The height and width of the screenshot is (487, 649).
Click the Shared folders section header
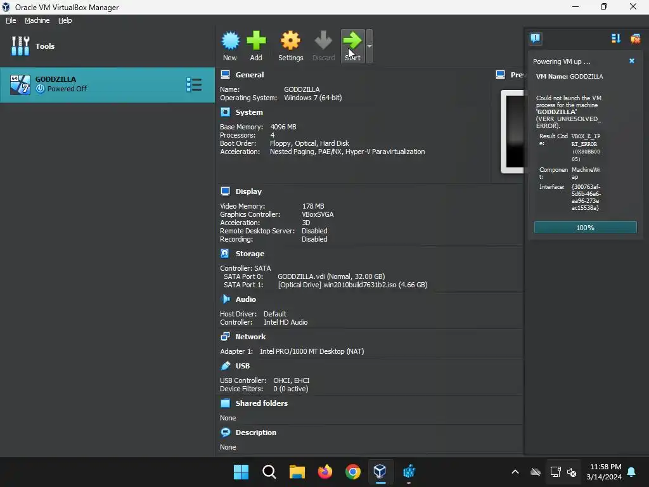tap(262, 403)
